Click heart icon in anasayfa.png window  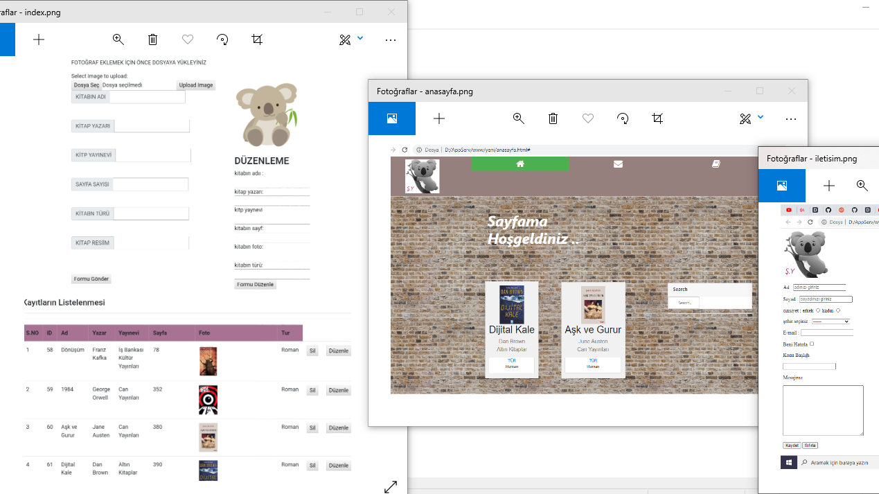[x=588, y=118]
